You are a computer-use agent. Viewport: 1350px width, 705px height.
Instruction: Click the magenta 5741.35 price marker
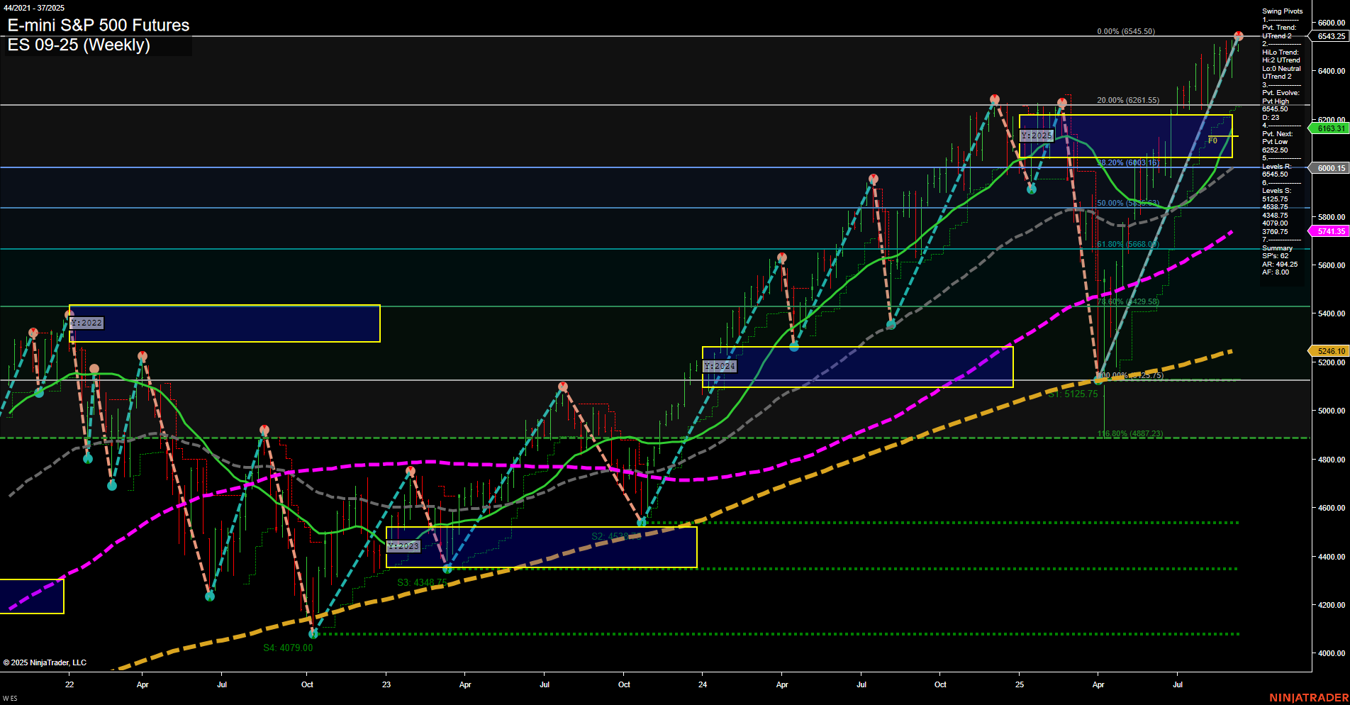tap(1328, 231)
